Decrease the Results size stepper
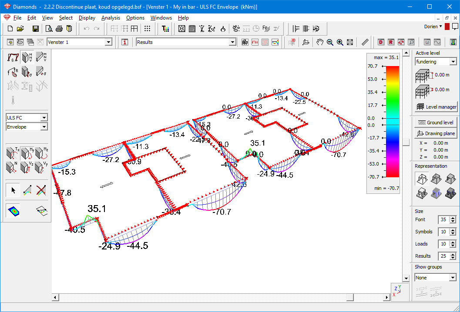 click(x=453, y=258)
